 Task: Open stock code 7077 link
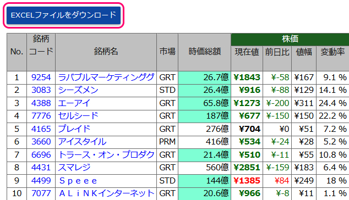41,193
